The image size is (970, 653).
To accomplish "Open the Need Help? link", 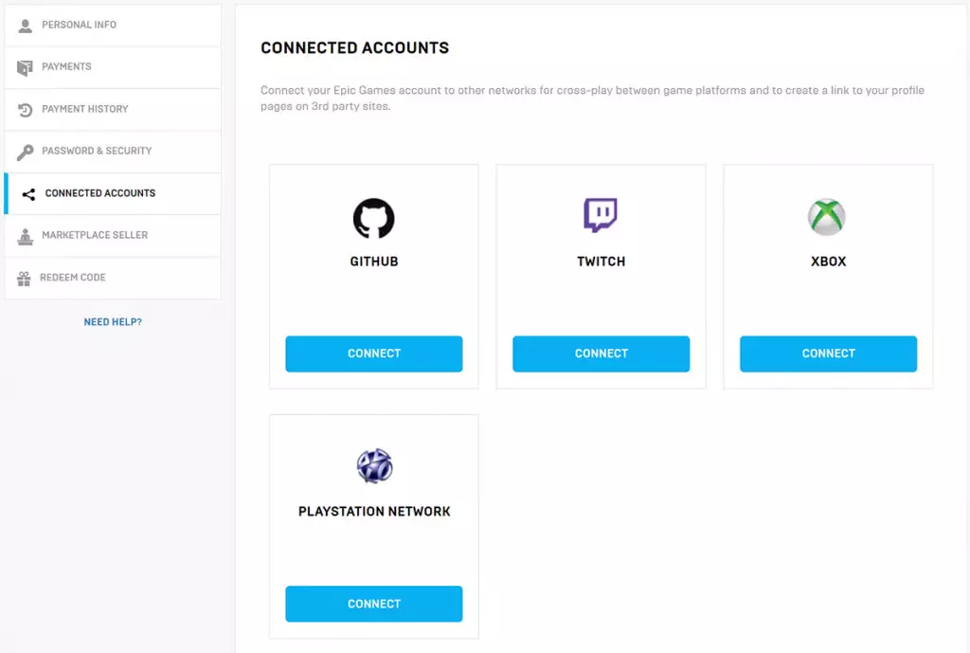I will 113,321.
